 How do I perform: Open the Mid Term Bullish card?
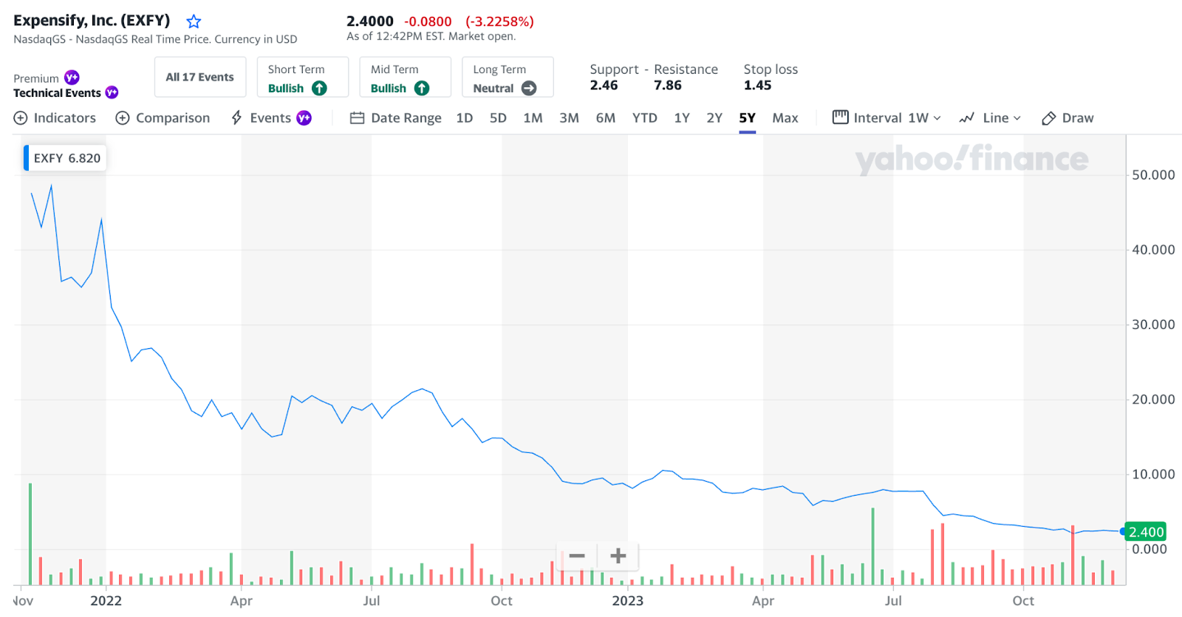[x=405, y=77]
